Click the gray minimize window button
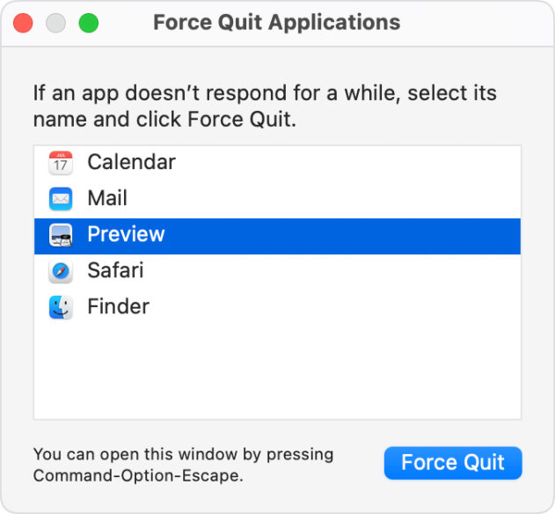 [x=55, y=23]
